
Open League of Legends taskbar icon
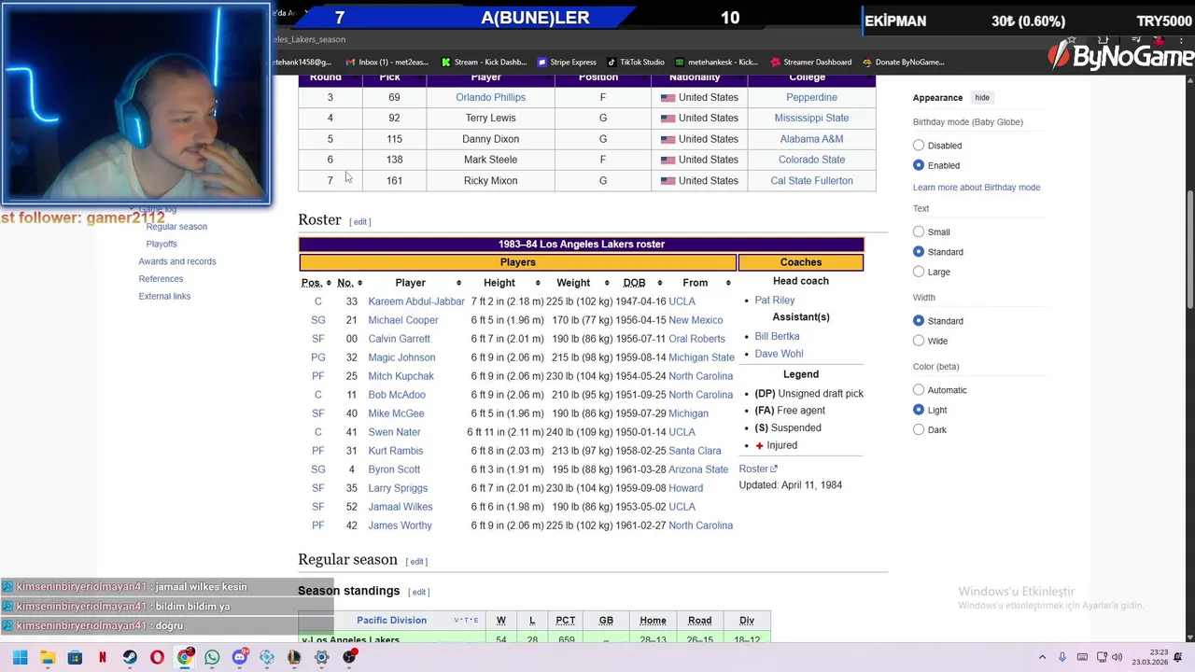[x=294, y=657]
